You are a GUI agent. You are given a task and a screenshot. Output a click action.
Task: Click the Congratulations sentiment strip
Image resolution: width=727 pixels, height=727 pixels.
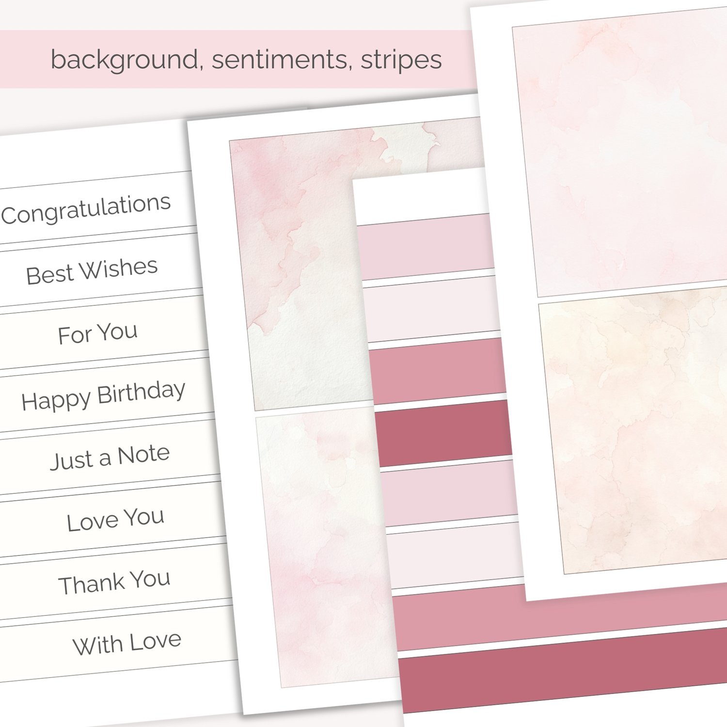pos(86,209)
